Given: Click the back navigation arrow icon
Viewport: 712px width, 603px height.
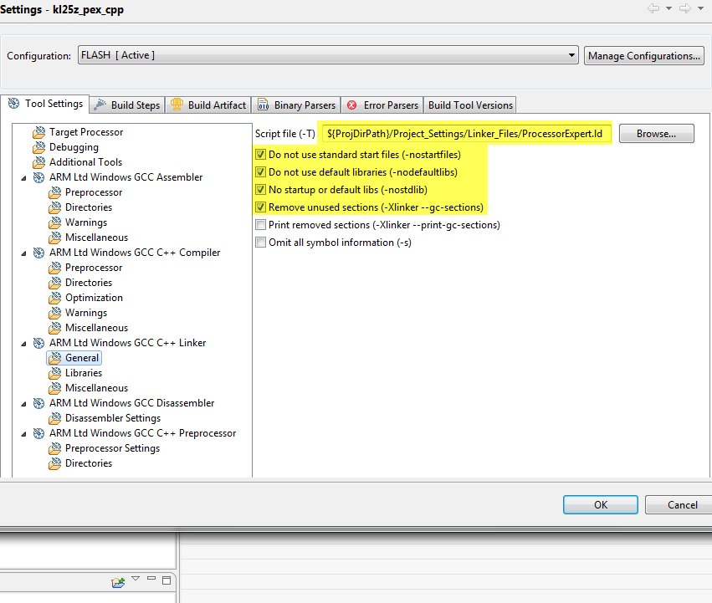Looking at the screenshot, I should (654, 8).
